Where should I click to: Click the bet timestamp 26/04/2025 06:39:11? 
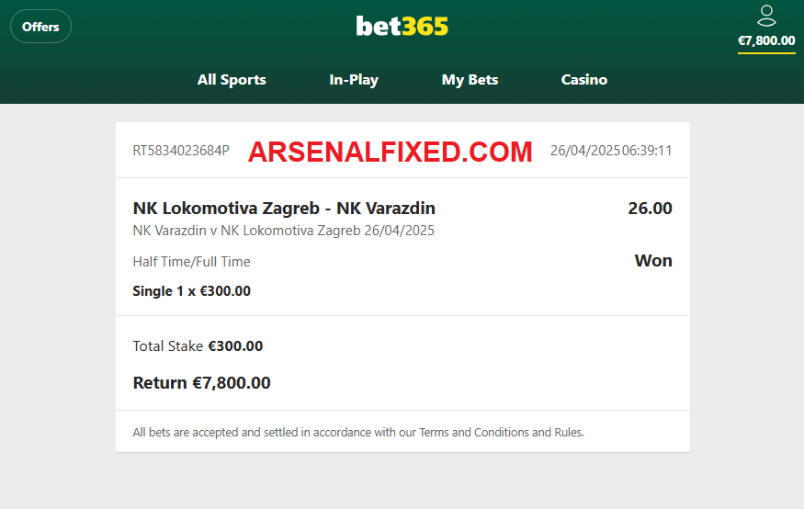point(611,151)
